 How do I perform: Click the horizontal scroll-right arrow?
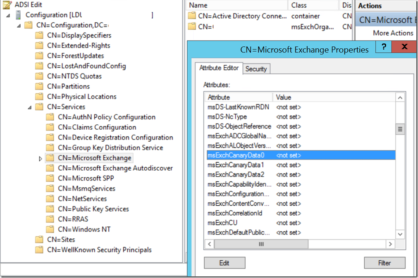click(x=391, y=244)
